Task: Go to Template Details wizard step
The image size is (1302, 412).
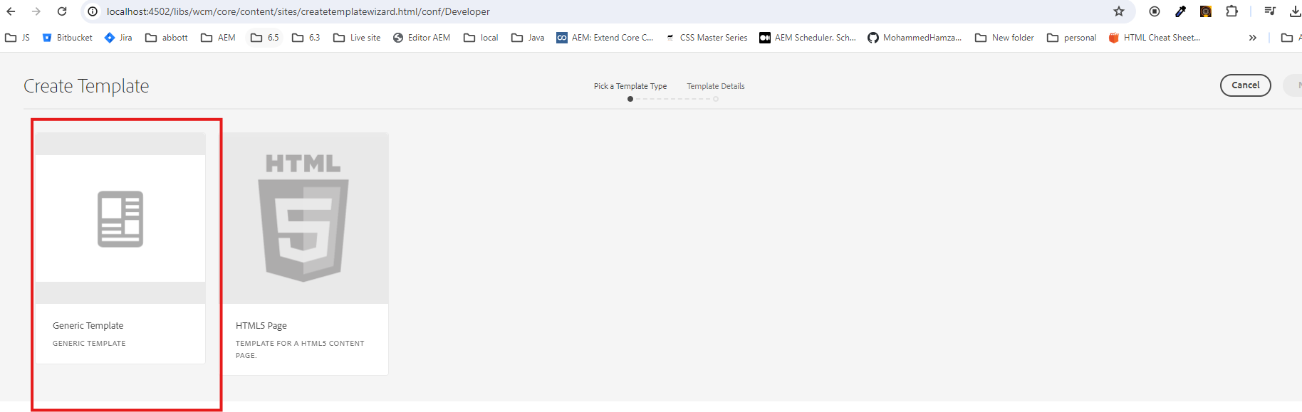Action: [x=715, y=86]
